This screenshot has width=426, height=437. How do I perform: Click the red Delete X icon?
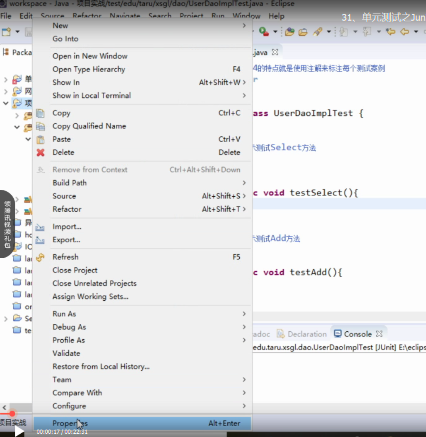click(x=41, y=152)
